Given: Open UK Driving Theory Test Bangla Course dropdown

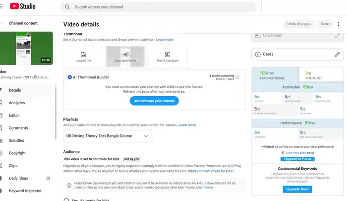Looking at the screenshot, I should (x=108, y=136).
